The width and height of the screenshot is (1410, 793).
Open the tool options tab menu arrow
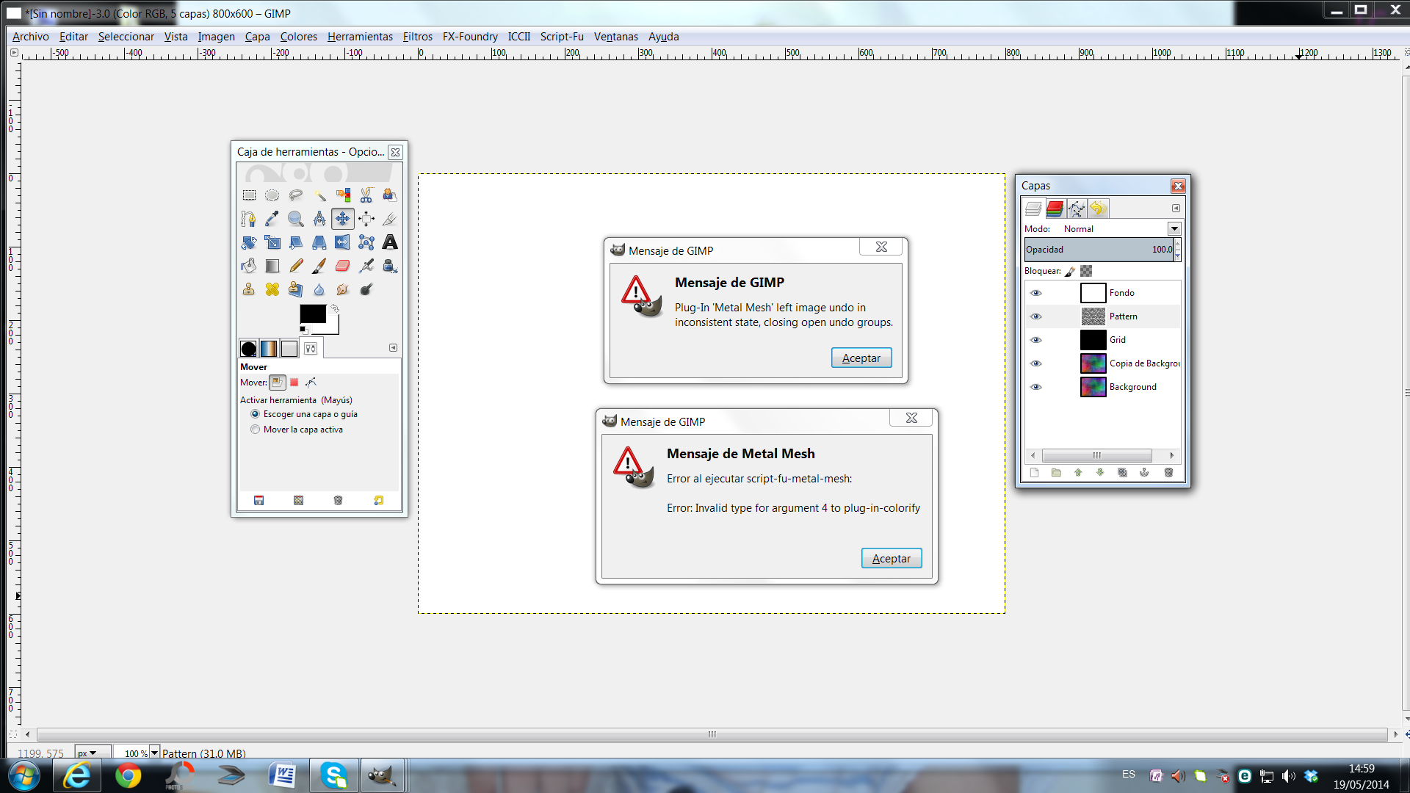393,348
